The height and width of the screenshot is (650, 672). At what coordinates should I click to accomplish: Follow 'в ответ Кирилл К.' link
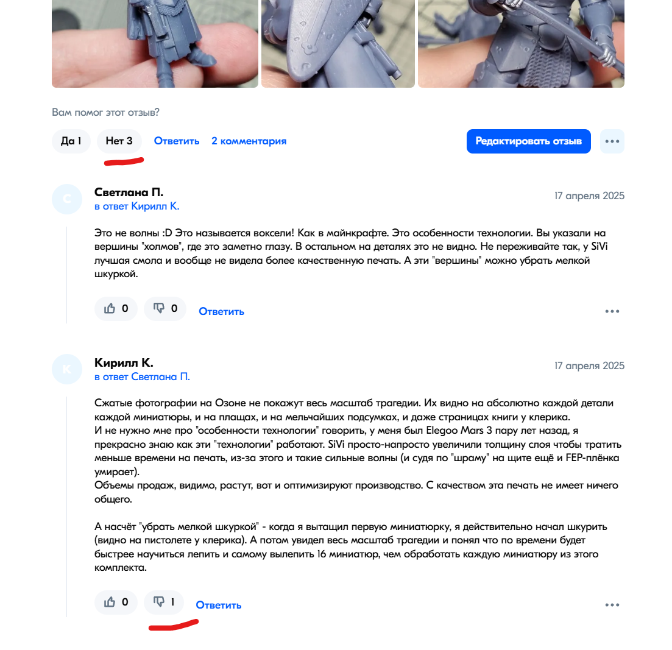pos(136,207)
